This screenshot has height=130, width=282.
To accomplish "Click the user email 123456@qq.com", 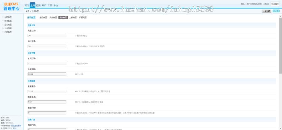I will (254, 4).
